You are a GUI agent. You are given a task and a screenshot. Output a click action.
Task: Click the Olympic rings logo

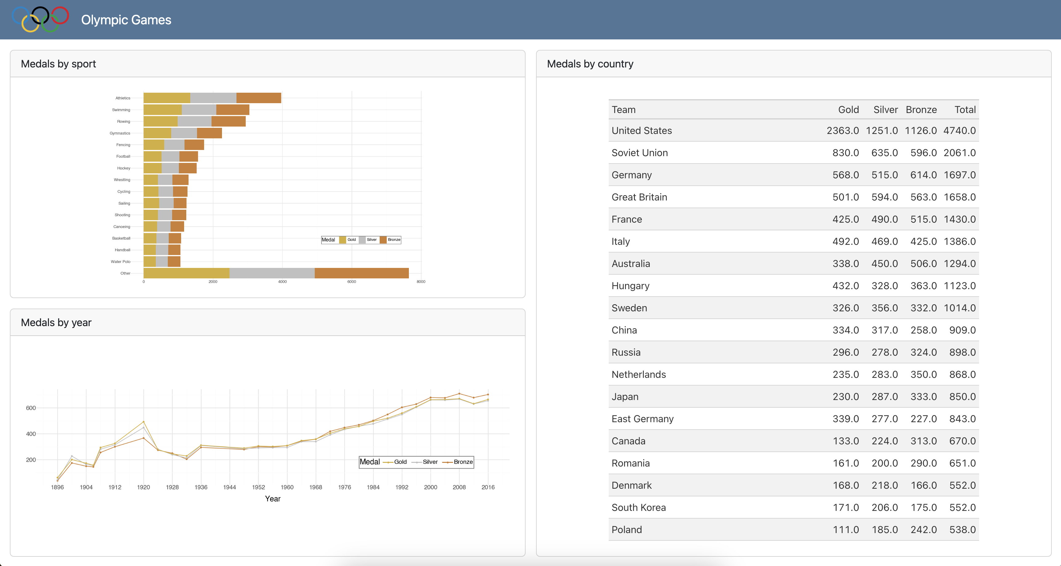pyautogui.click(x=40, y=19)
